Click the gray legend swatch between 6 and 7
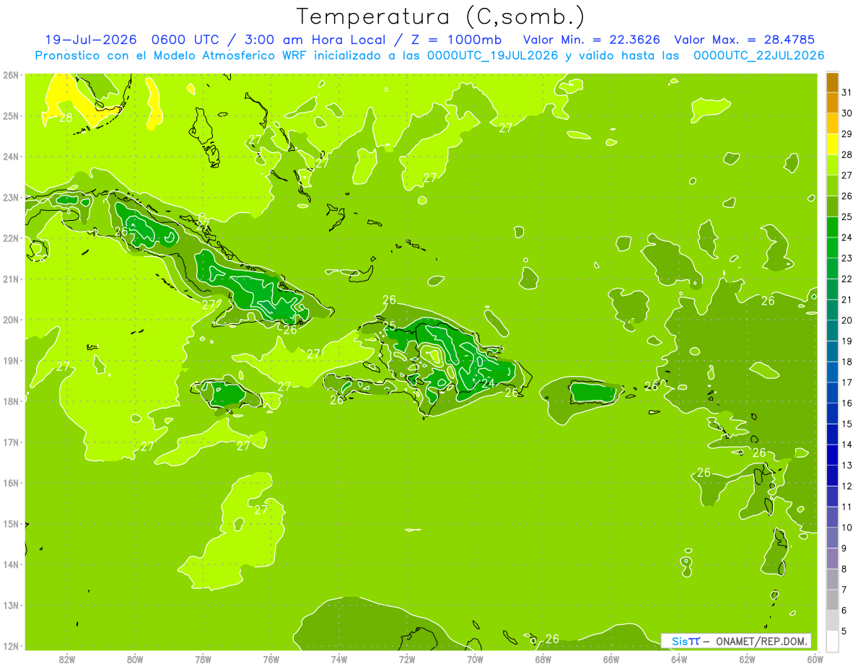 pos(832,600)
